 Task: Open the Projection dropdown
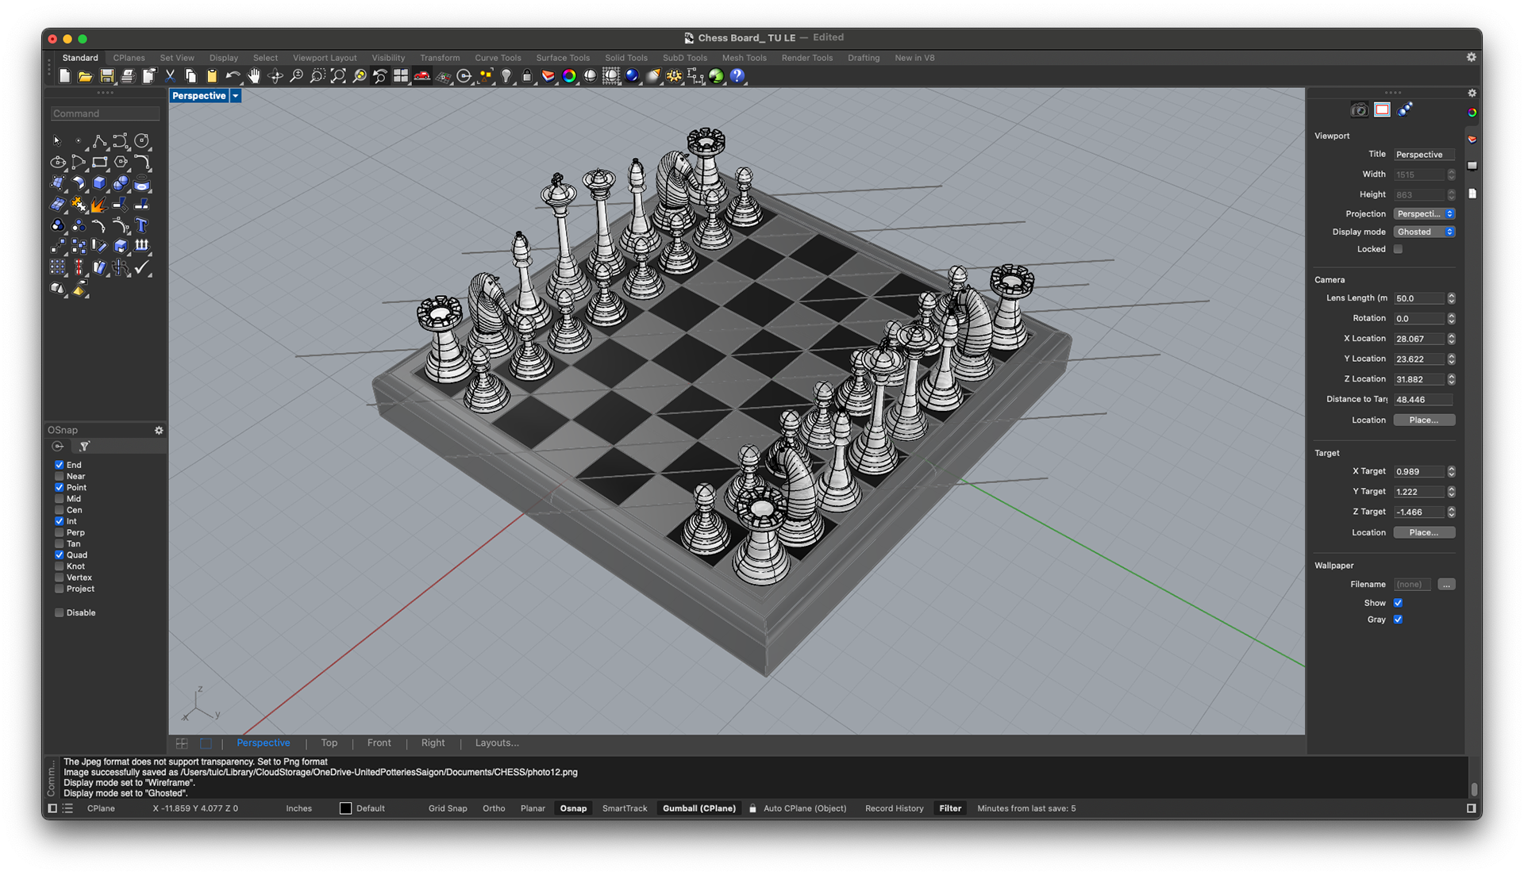point(1425,214)
